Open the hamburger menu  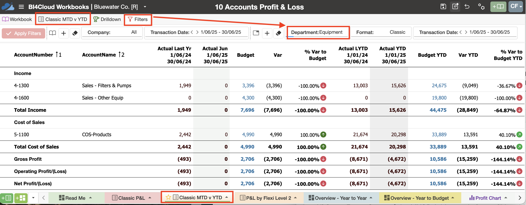point(21,7)
